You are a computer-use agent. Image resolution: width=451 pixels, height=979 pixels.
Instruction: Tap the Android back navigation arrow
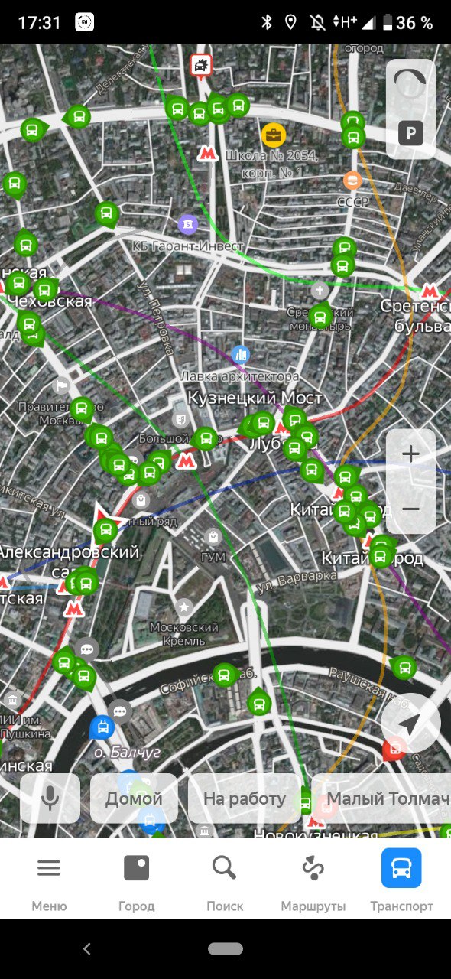87,948
